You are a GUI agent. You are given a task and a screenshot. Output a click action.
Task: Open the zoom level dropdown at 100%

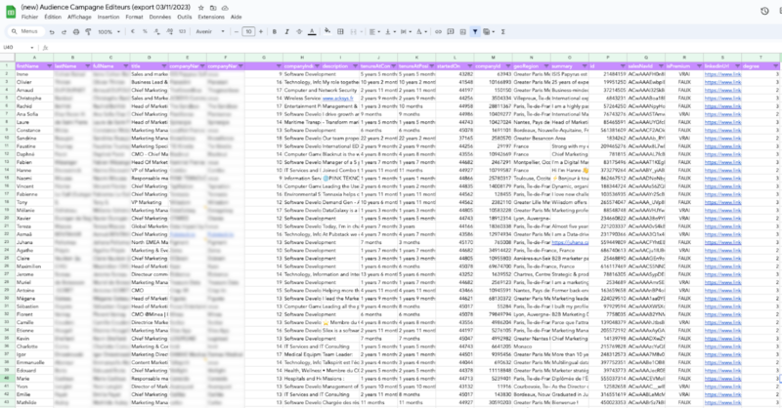point(109,32)
